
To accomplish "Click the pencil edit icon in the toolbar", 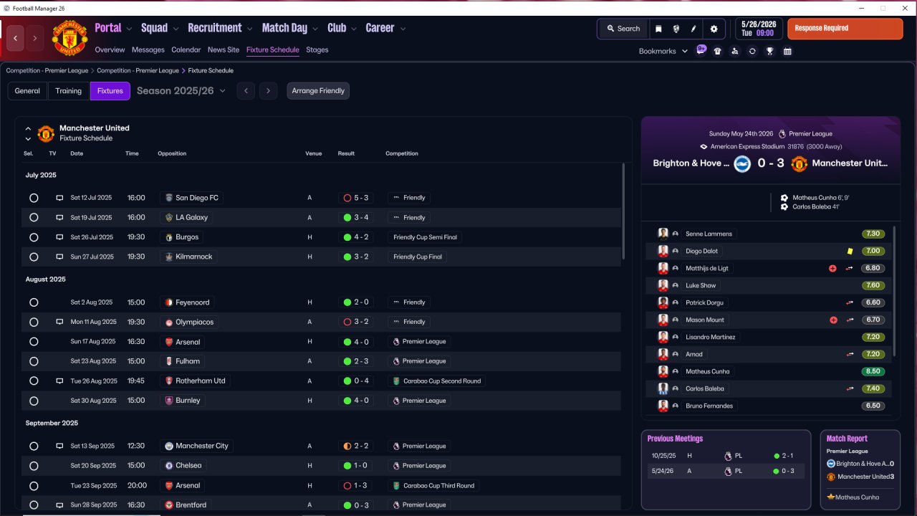I will click(693, 29).
